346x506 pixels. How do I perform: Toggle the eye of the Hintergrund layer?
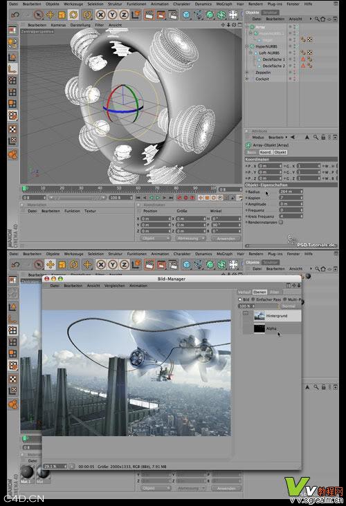(x=246, y=313)
